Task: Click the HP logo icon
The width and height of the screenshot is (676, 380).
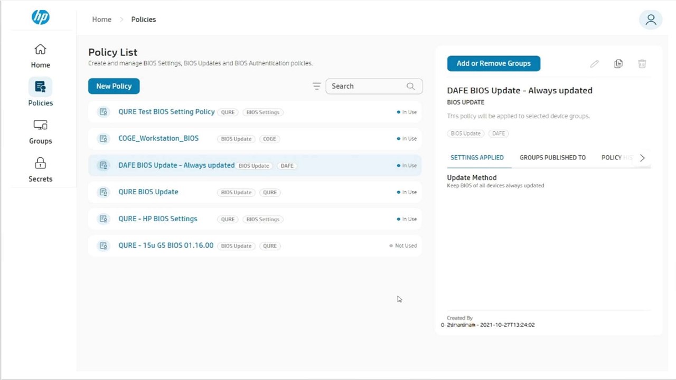Action: pyautogui.click(x=41, y=17)
